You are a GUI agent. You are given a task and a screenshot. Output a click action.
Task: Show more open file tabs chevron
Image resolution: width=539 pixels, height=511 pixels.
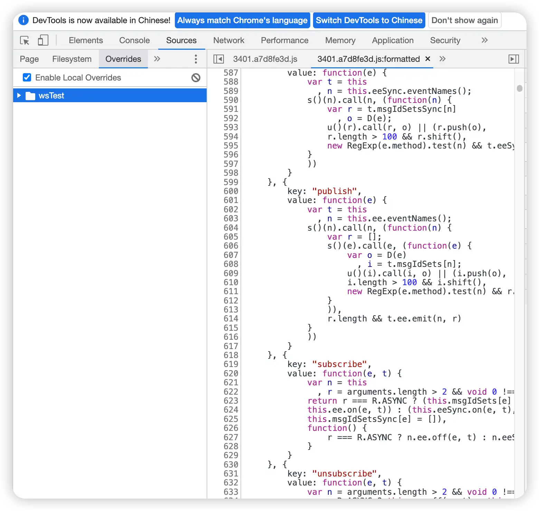tap(443, 59)
